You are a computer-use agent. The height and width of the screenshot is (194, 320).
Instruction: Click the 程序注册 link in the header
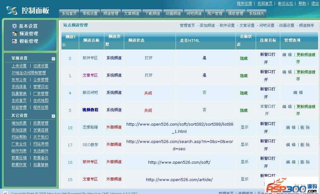[244, 3]
